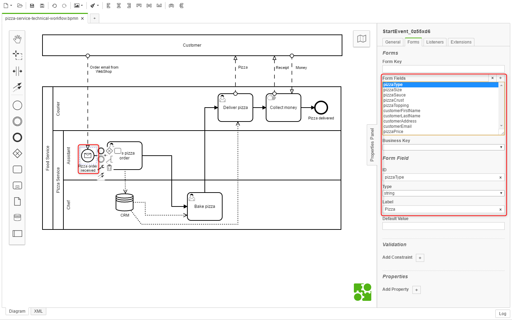
Task: Add a data store reference from palette
Action: [x=17, y=217]
